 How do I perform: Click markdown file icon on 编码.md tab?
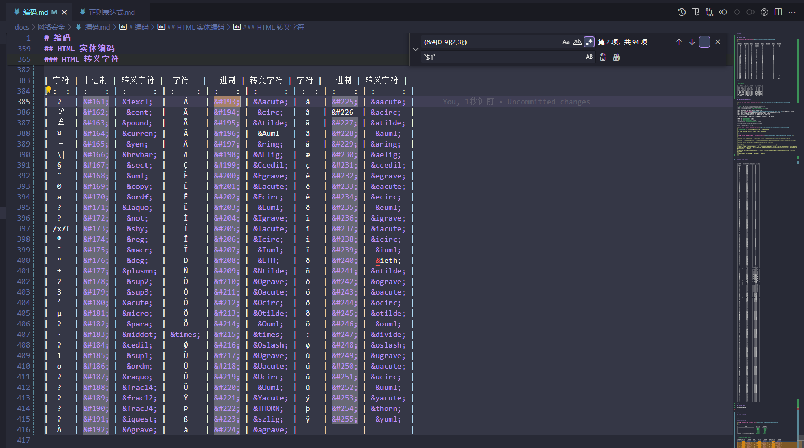(x=17, y=12)
